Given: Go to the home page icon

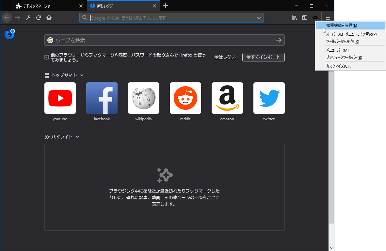Looking at the screenshot, I should point(49,18).
